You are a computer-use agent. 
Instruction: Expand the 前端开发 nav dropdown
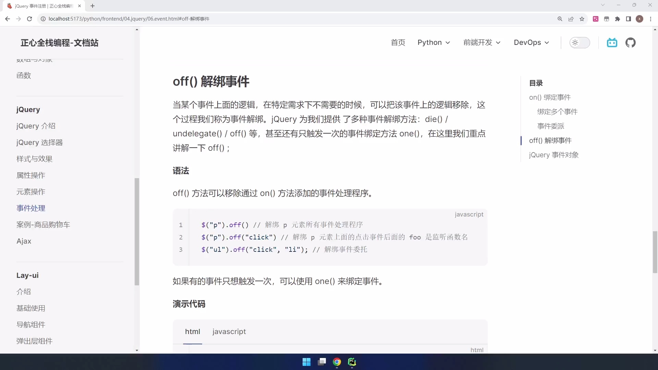pos(482,42)
